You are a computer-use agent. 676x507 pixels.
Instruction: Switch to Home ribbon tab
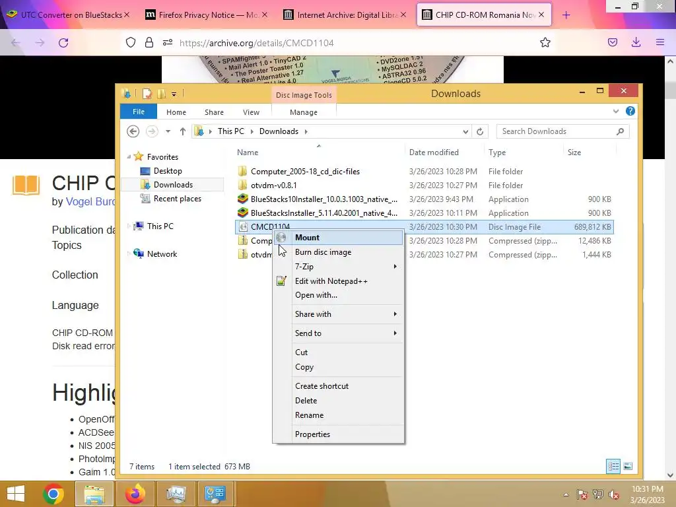(x=176, y=112)
